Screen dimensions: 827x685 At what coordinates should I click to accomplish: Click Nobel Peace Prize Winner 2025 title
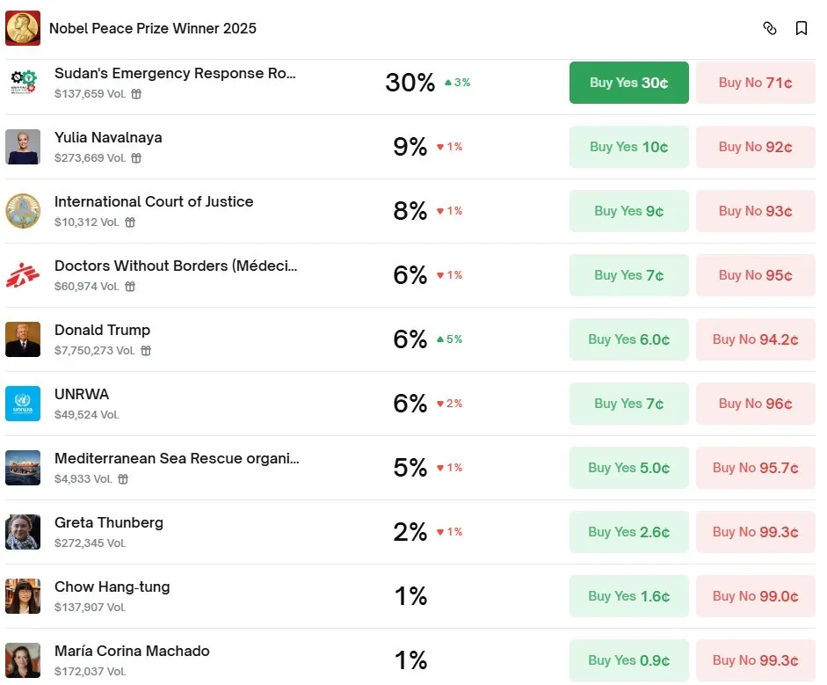tap(153, 28)
